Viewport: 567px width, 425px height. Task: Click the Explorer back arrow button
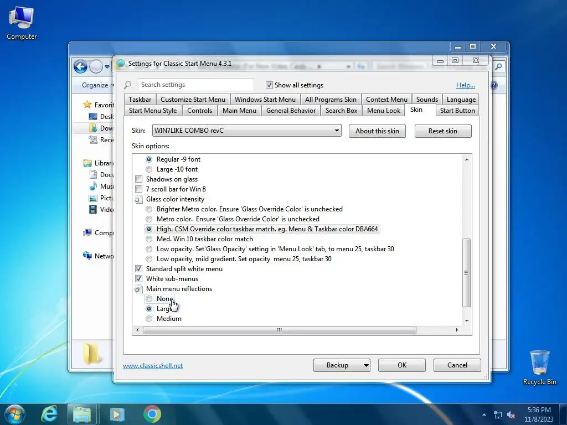tap(80, 66)
